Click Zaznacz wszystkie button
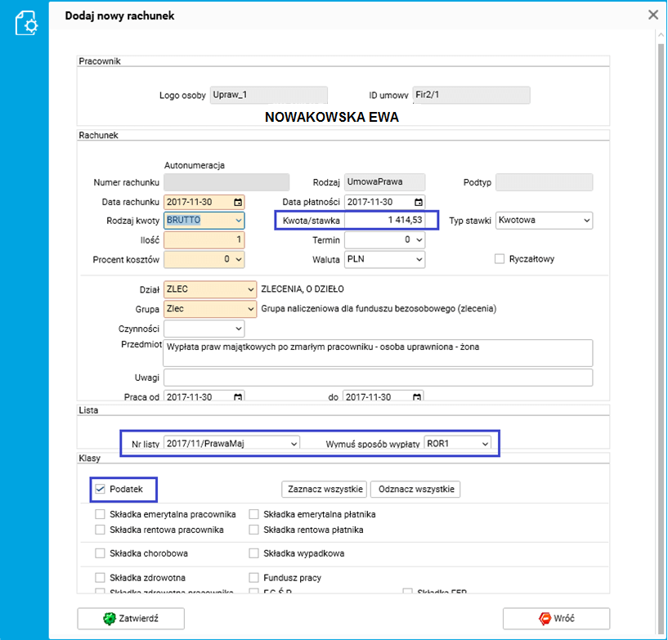Image resolution: width=668 pixels, height=640 pixels. [325, 489]
